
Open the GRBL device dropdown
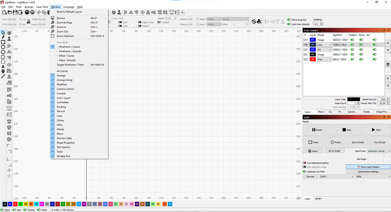[x=373, y=176]
